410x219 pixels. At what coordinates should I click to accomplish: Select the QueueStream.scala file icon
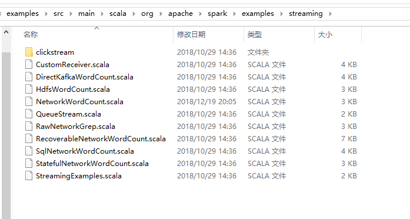tap(29, 114)
